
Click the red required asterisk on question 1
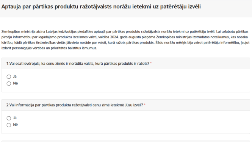coord(151,63)
